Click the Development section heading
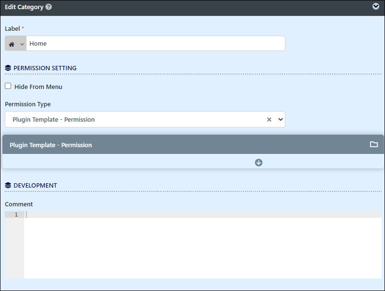The width and height of the screenshot is (385, 291). click(x=35, y=186)
